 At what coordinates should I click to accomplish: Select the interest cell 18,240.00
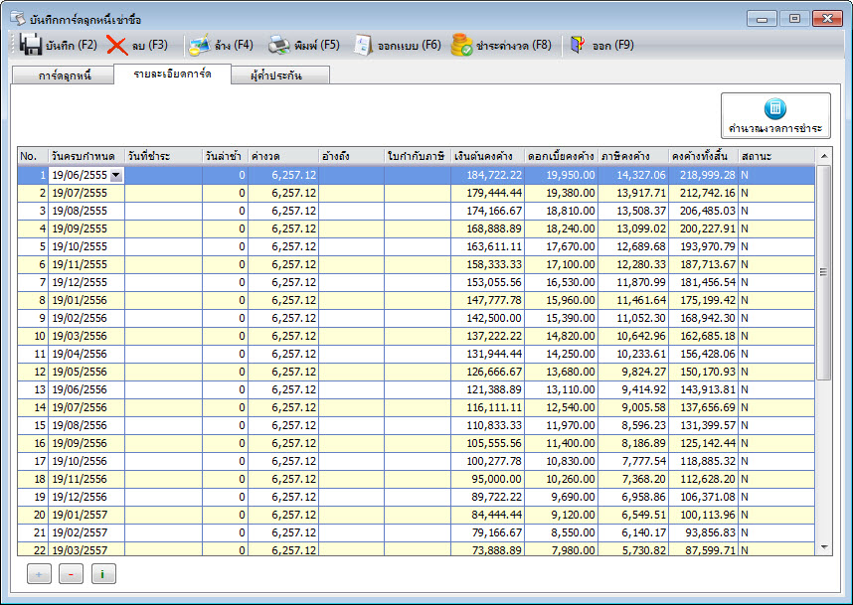tap(562, 228)
